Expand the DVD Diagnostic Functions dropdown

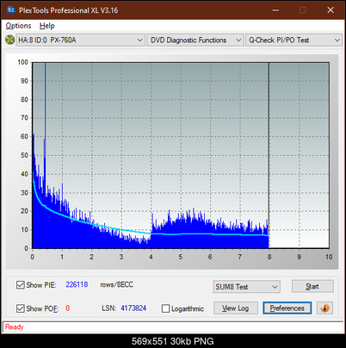coord(195,40)
